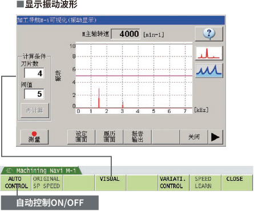This screenshot has width=254, height=211.
Task: Click the [min-1] unit label
Action: coord(154,35)
